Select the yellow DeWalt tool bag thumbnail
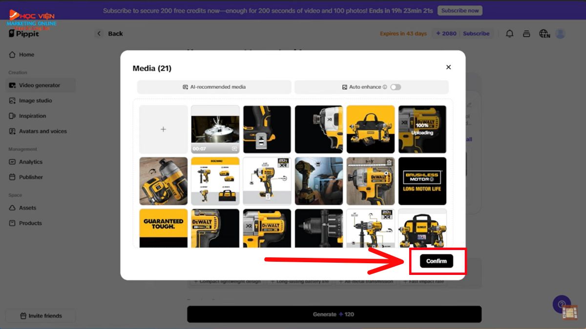586x329 pixels. tap(371, 129)
